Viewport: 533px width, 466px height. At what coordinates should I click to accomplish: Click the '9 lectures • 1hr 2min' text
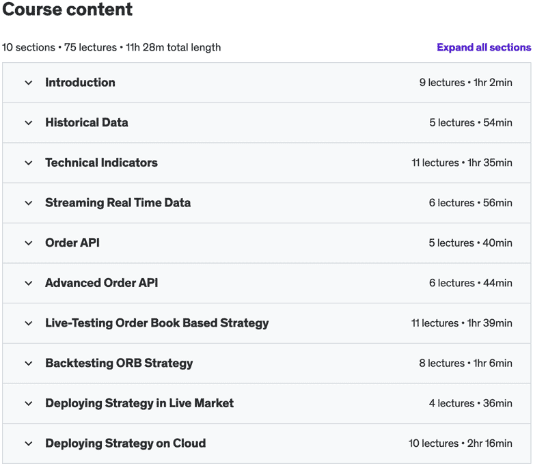click(x=466, y=83)
